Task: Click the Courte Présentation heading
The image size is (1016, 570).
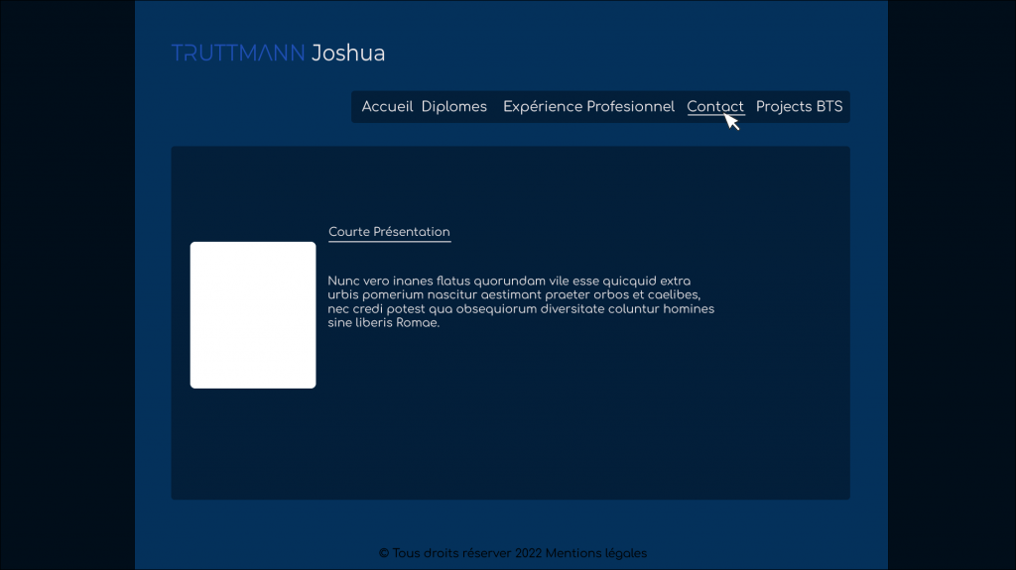Action: (x=389, y=232)
